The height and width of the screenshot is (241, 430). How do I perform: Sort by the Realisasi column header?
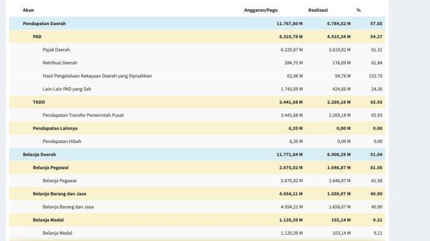[318, 10]
